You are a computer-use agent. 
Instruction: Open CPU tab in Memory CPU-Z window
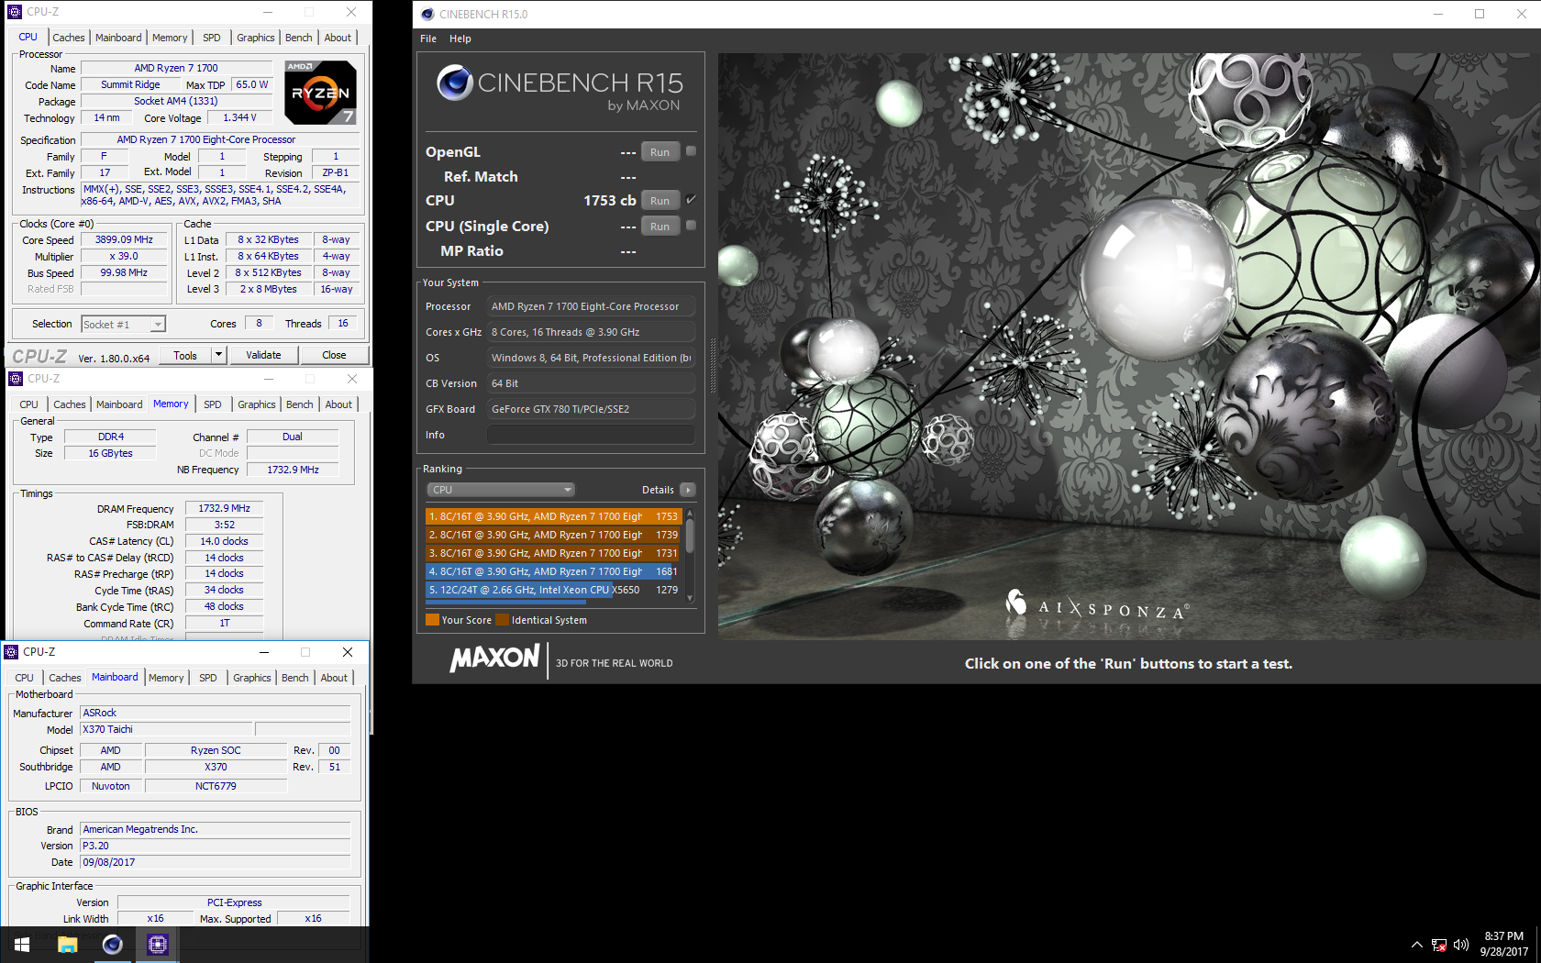point(29,404)
